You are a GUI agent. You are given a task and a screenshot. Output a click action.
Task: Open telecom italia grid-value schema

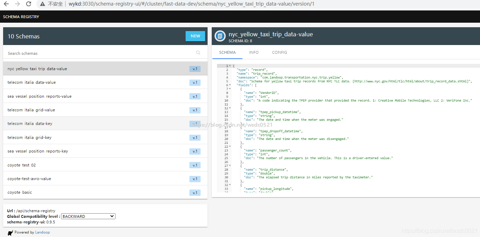[105, 110]
